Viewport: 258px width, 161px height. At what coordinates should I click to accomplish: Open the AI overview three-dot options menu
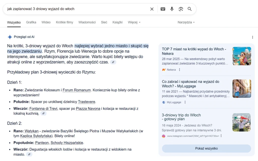click(252, 37)
